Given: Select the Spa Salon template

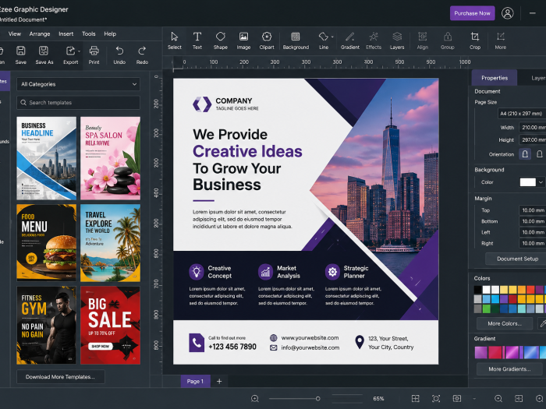Looking at the screenshot, I should pos(111,158).
